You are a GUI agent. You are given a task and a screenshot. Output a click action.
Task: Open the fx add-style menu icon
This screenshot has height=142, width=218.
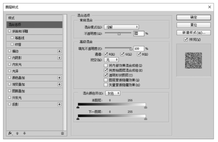point(10,133)
